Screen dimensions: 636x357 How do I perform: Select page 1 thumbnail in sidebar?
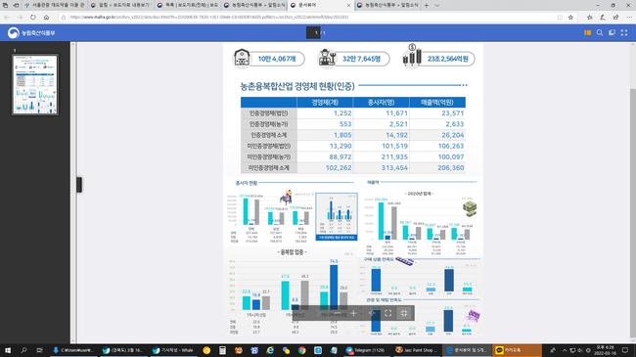[35, 84]
